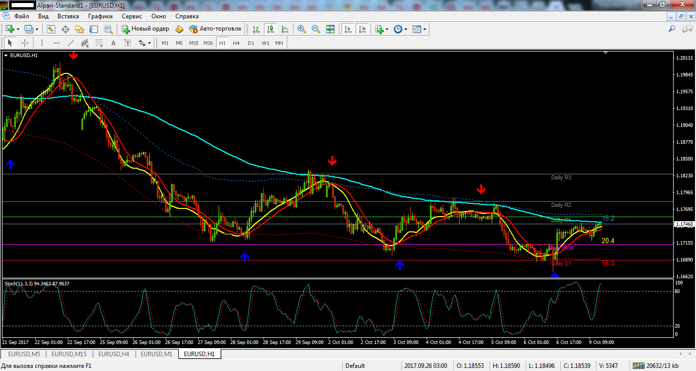Viewport: 696px width, 371px height.
Task: Switch chart to candlesticks mode
Action: (x=270, y=29)
